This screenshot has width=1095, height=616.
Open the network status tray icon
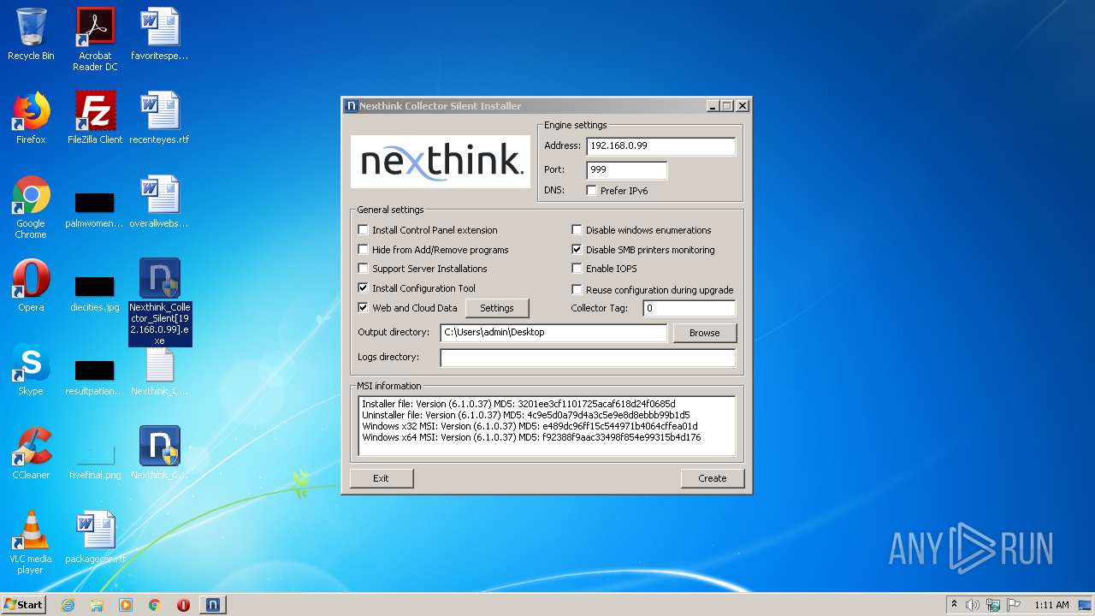(993, 605)
